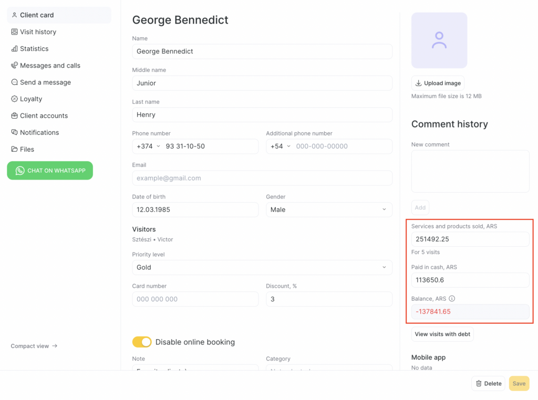Click the Visit history list icon

15,32
